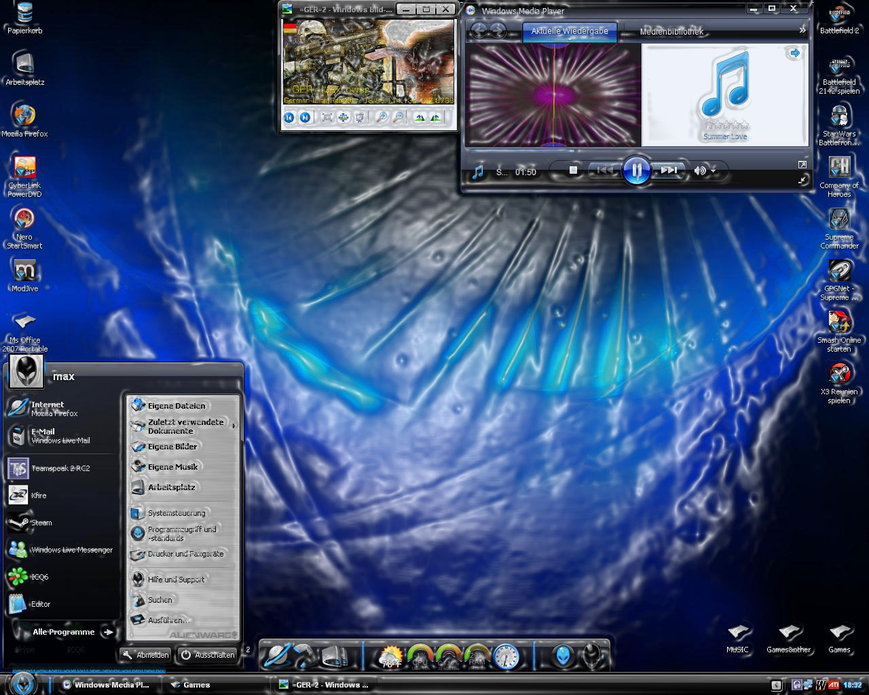Select CyberLink PowerDVD desktop icon

pos(24,177)
